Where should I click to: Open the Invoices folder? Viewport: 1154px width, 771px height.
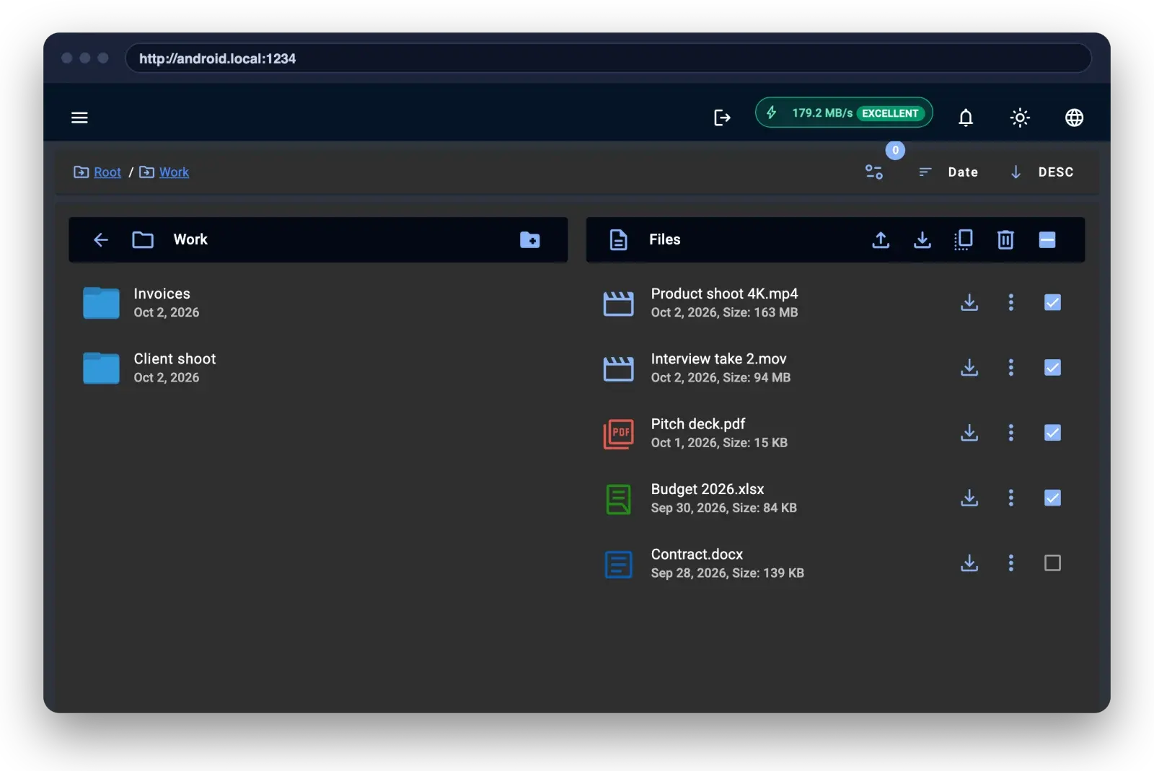tap(318, 302)
